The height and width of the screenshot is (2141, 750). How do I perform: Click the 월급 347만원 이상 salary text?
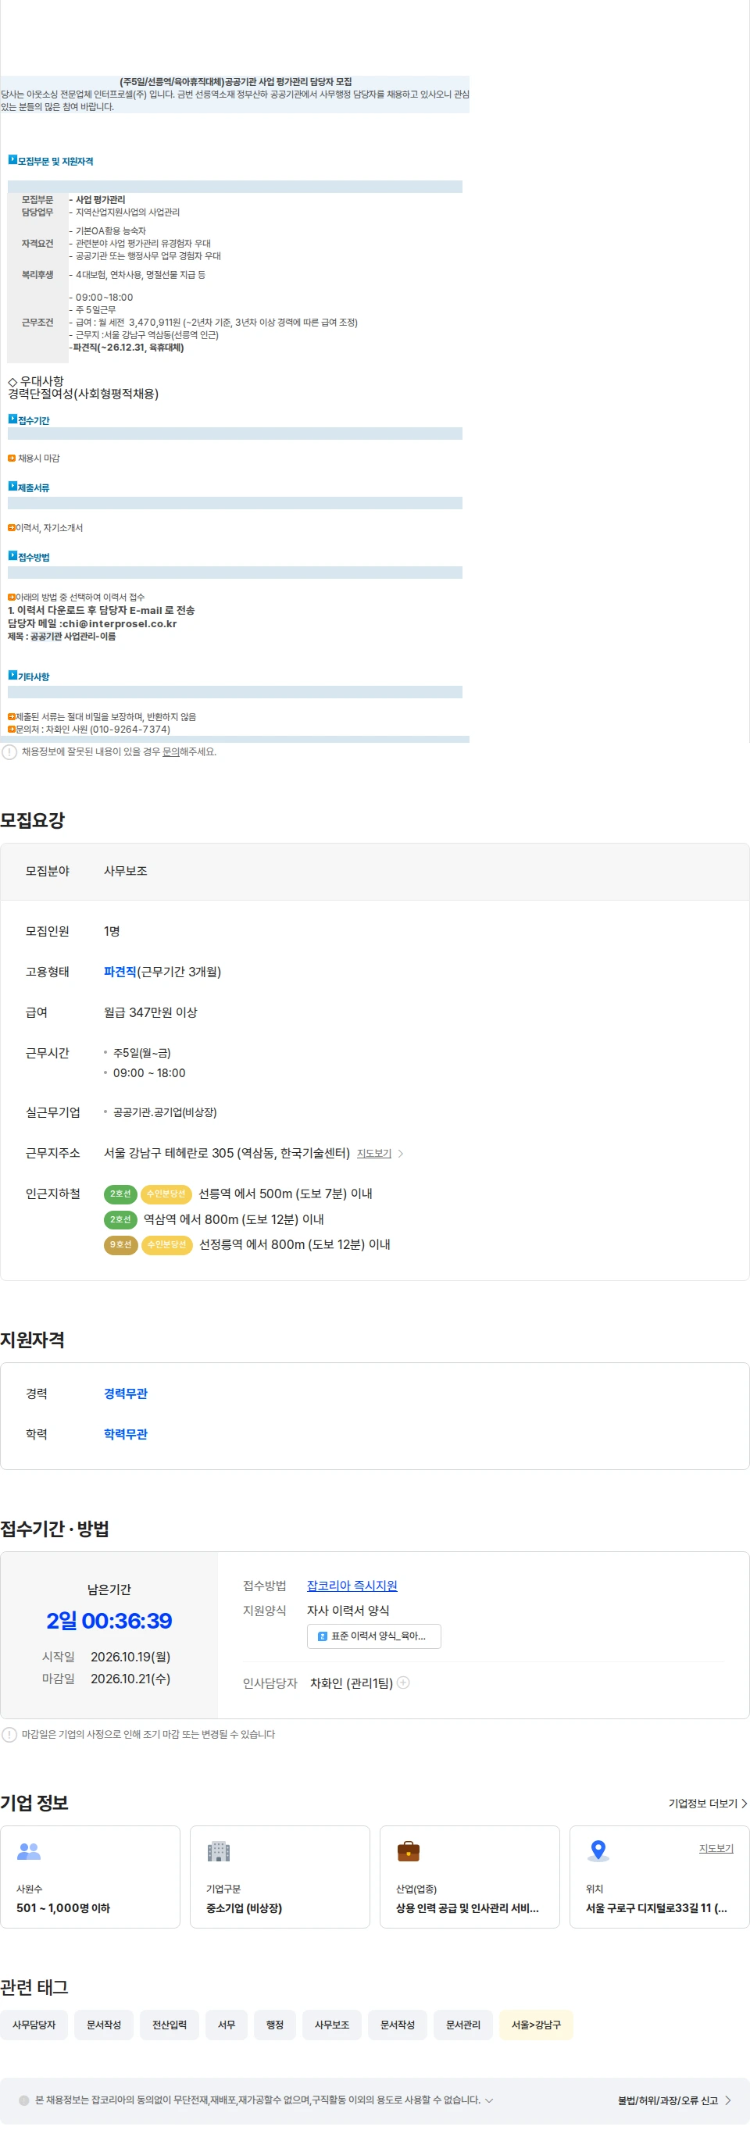pyautogui.click(x=151, y=1013)
